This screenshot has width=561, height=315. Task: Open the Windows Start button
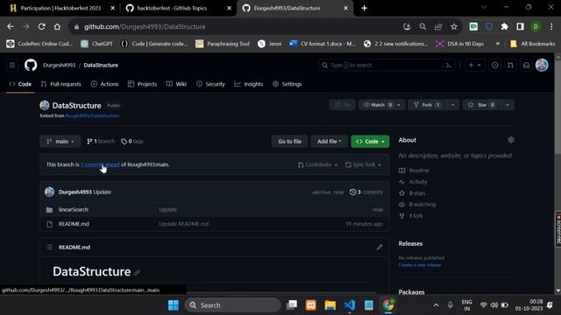pos(174,305)
